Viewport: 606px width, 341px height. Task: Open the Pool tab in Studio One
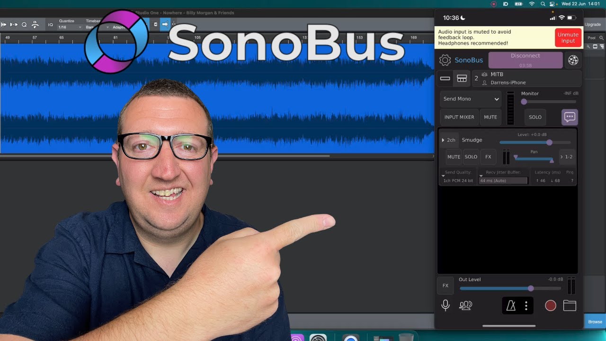point(591,37)
